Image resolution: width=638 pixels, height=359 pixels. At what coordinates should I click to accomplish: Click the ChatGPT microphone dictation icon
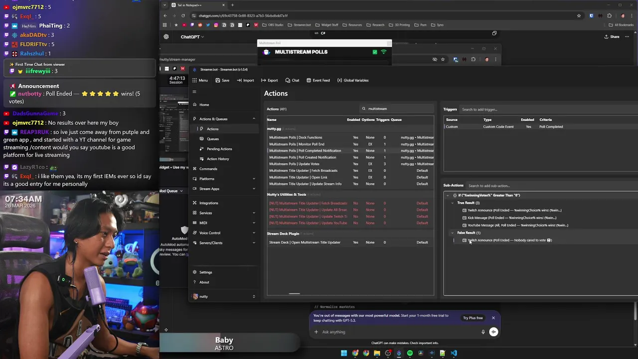pos(483,332)
